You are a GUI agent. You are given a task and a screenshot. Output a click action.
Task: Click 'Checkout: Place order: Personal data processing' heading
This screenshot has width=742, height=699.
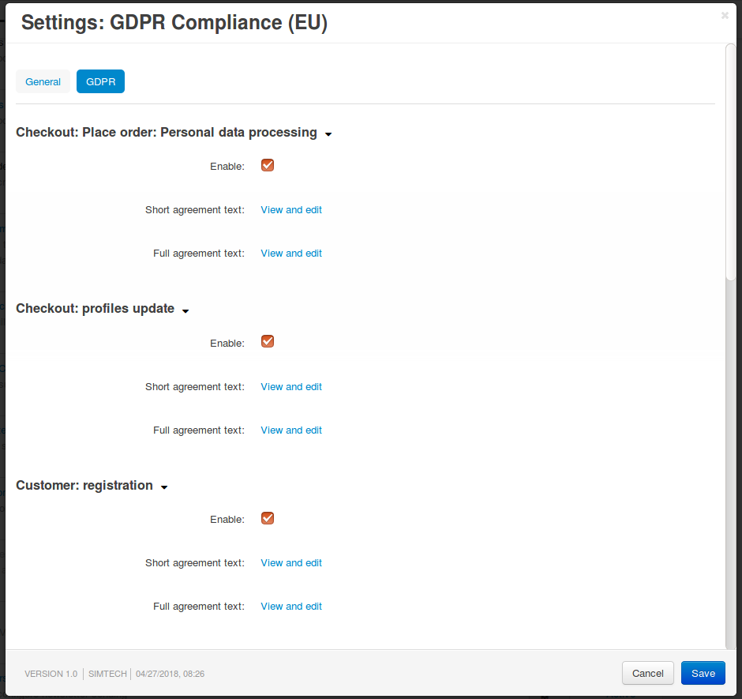167,132
